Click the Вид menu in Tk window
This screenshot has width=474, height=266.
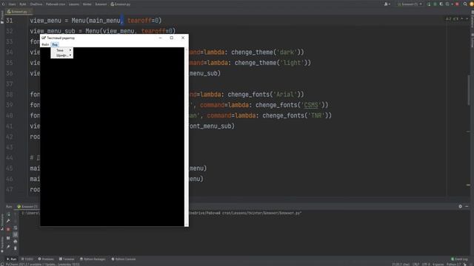click(x=55, y=44)
